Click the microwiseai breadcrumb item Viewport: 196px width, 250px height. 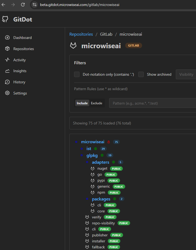131,34
